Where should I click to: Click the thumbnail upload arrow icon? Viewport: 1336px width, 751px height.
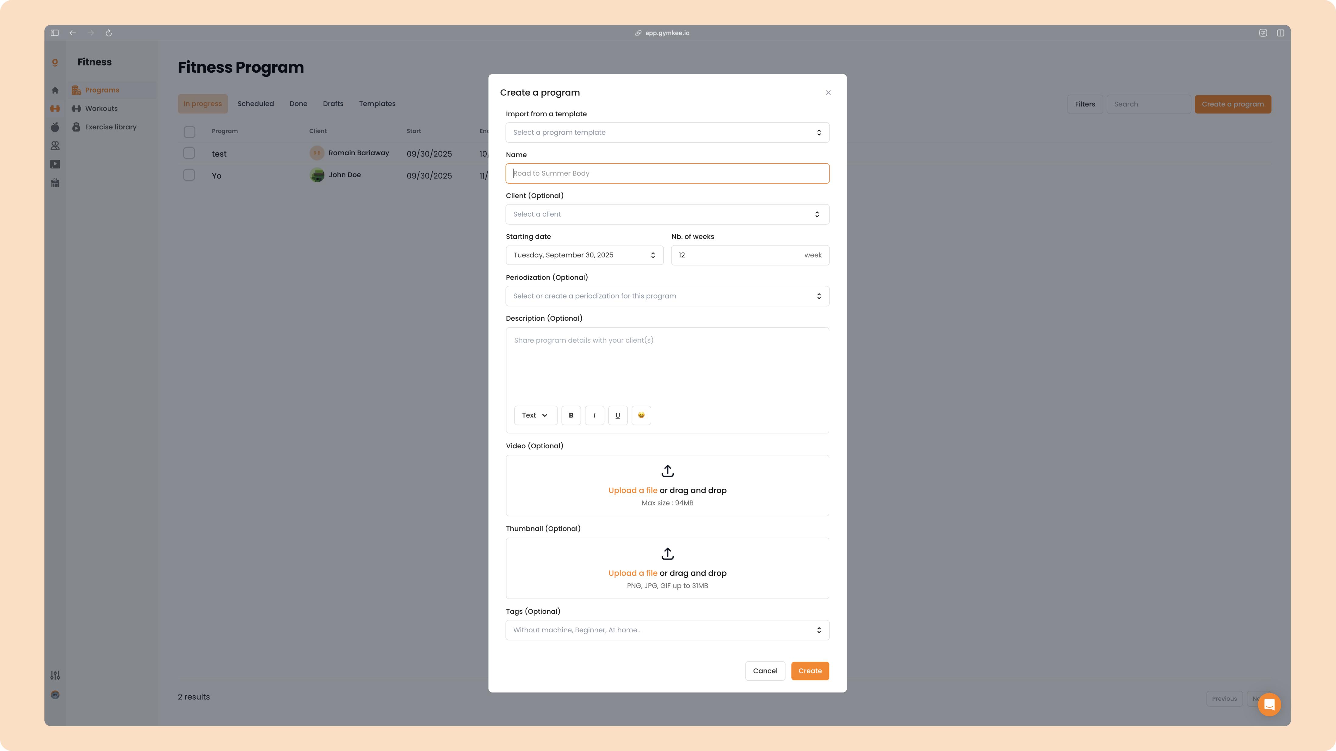667,554
